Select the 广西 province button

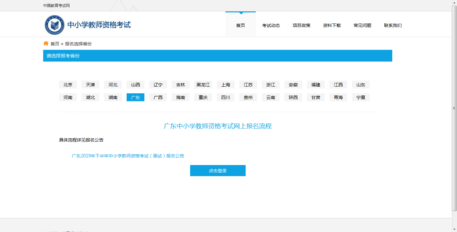click(158, 97)
